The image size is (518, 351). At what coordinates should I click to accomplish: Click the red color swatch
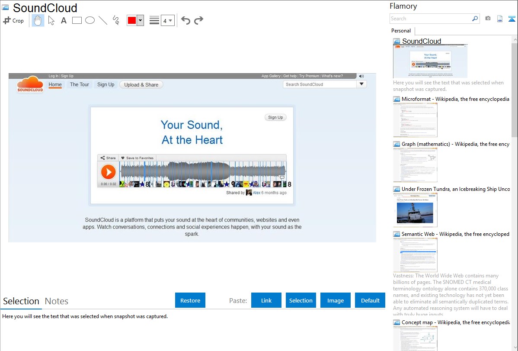click(x=132, y=20)
